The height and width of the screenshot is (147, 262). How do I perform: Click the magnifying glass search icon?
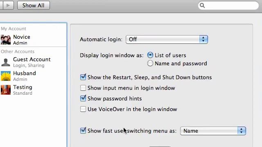click(x=202, y=5)
